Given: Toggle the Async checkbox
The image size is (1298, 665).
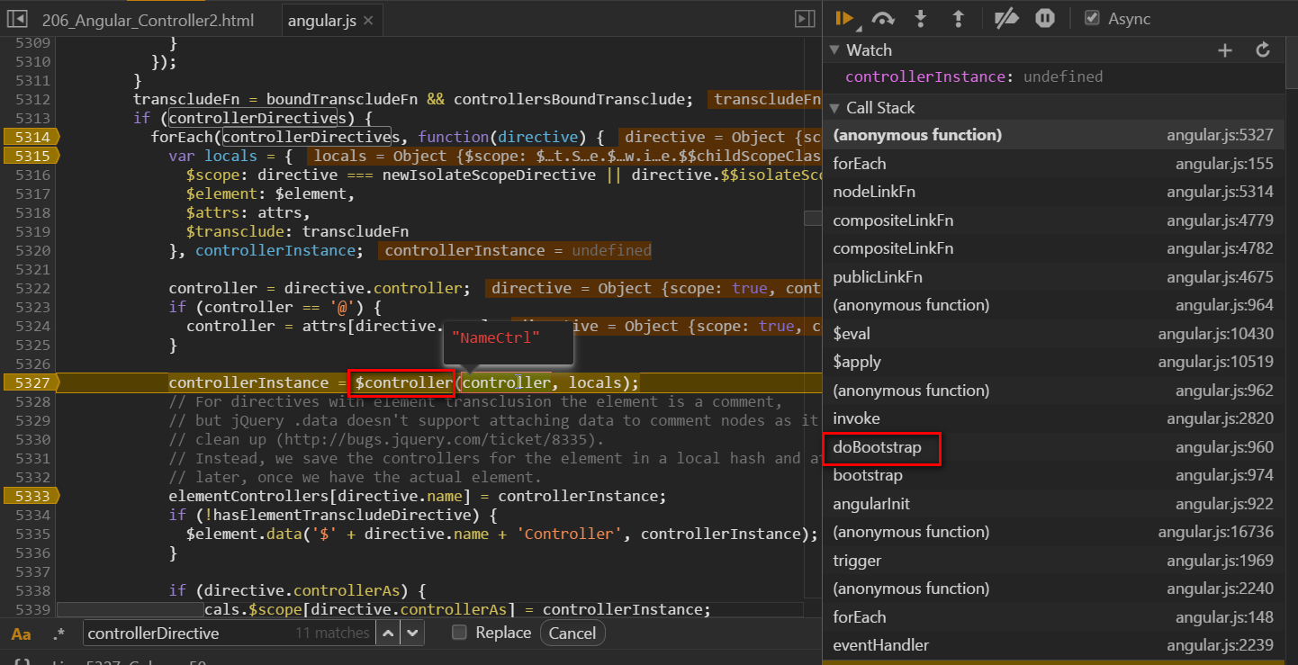Looking at the screenshot, I should pos(1093,18).
